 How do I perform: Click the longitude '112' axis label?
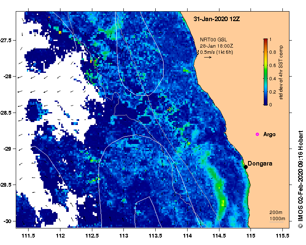pyautogui.click(x=60, y=236)
